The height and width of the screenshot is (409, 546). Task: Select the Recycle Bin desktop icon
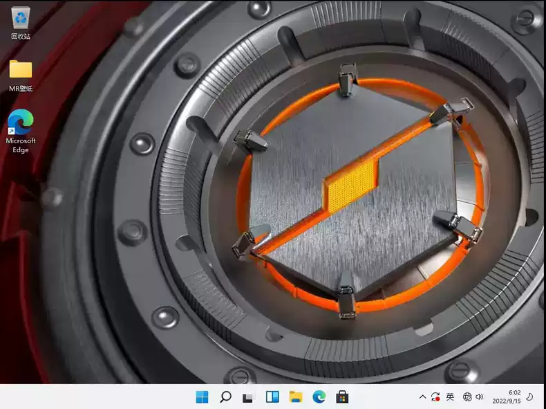click(21, 23)
